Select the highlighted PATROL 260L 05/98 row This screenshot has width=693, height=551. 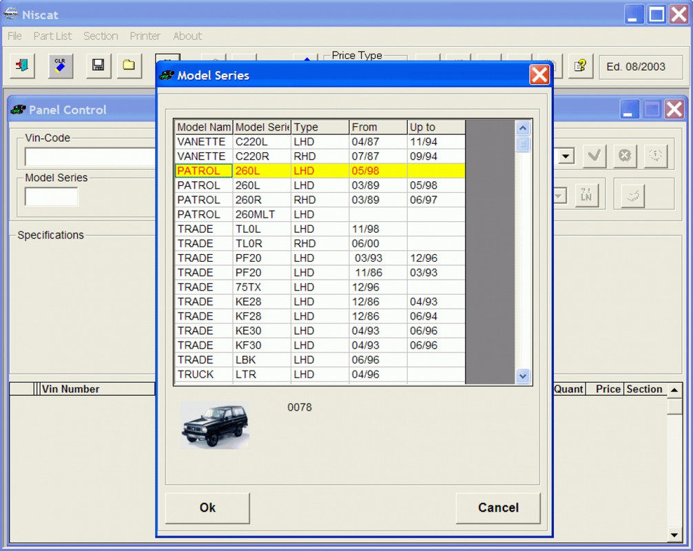[x=320, y=171]
